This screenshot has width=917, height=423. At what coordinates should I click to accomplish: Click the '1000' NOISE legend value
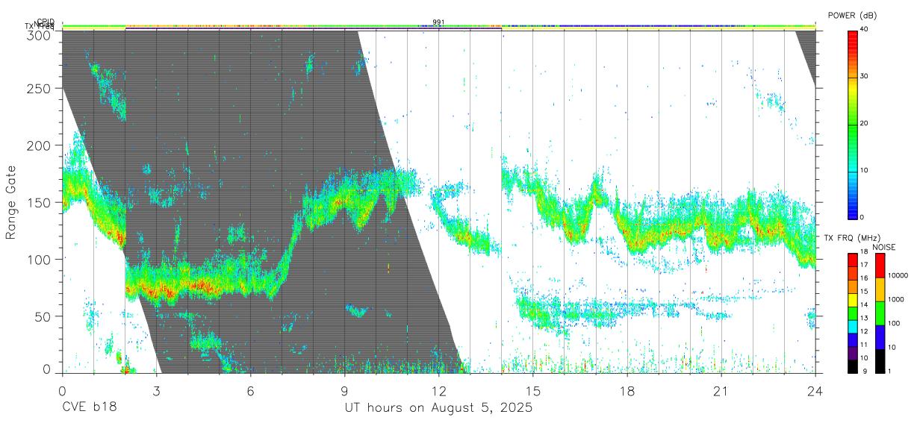coord(896,299)
